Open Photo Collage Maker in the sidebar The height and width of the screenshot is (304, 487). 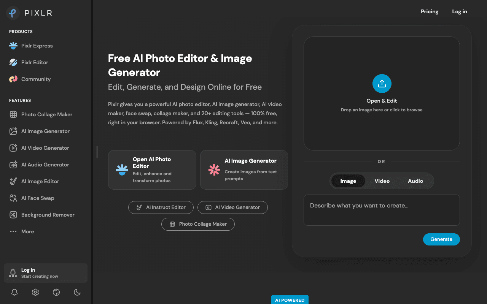41,114
